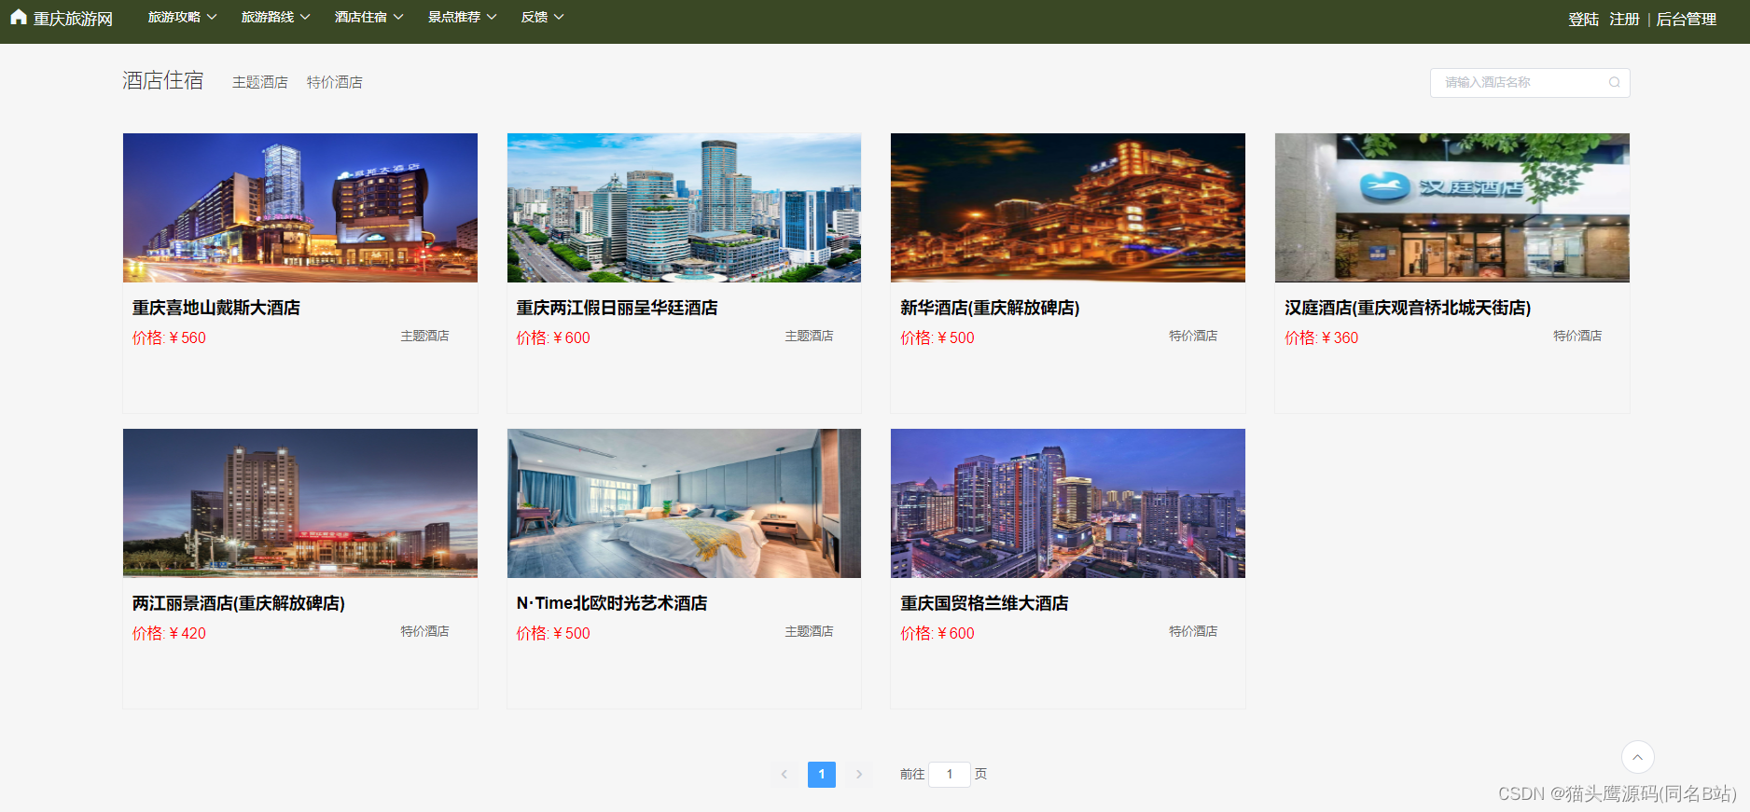Screen dimensions: 1750x812
Task: Click the title 两江丽景酒店(重庆解放碑店)
Action: tap(239, 603)
